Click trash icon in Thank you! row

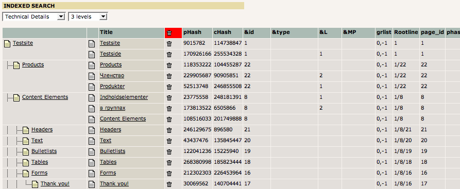click(x=169, y=184)
